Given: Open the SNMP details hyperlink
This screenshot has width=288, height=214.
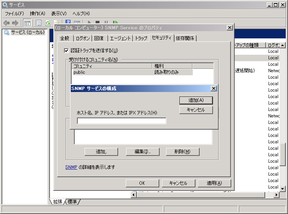Looking at the screenshot, I should click(x=71, y=167).
